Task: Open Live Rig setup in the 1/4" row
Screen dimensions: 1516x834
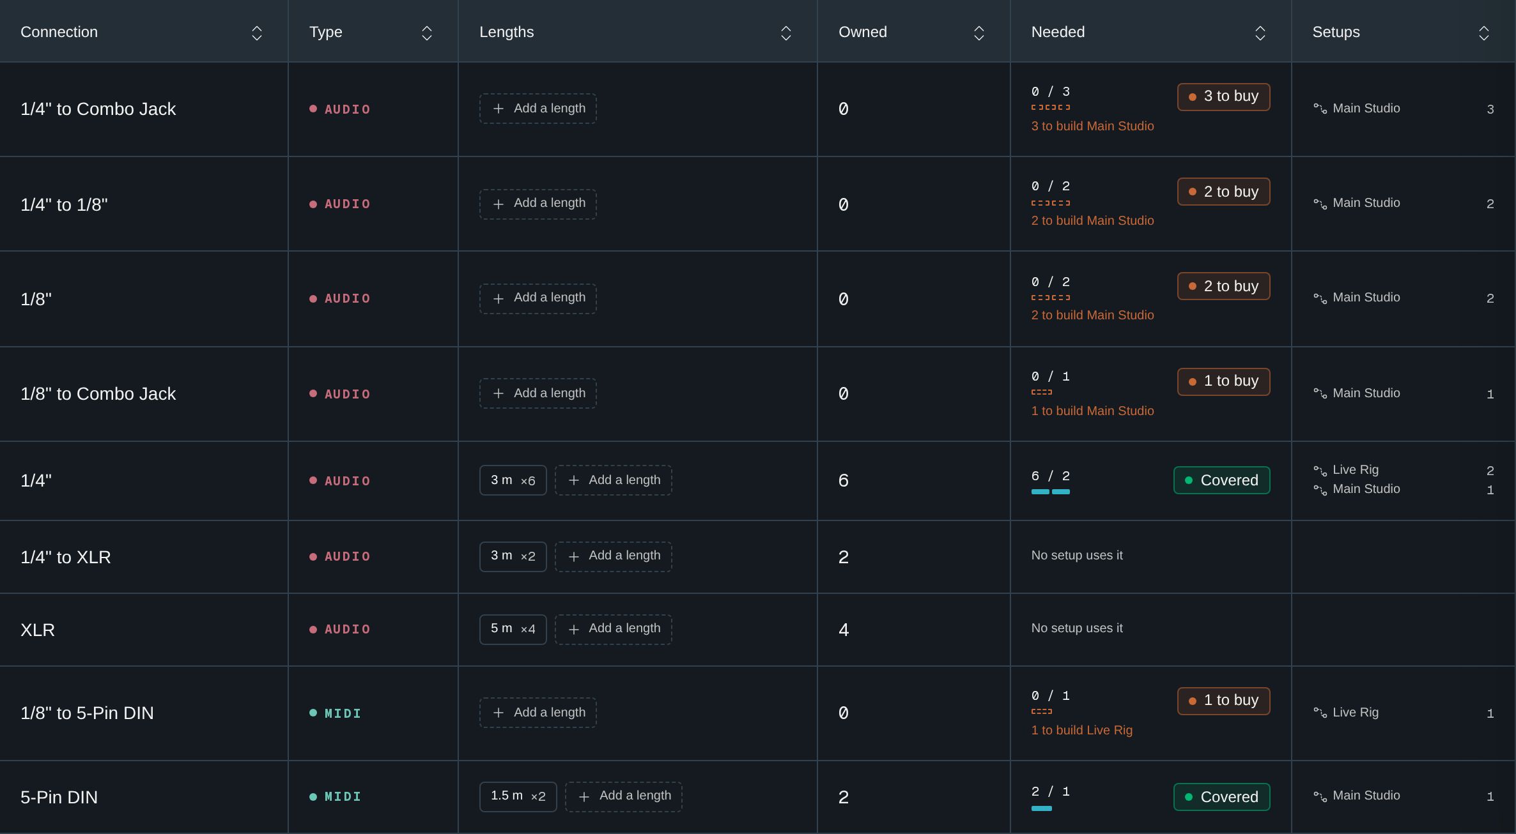Action: coord(1355,470)
